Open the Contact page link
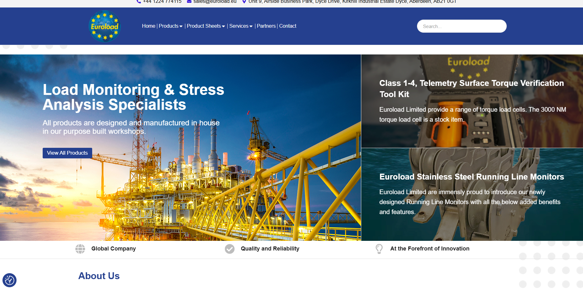Screen dimensions: 583x290 point(287,26)
